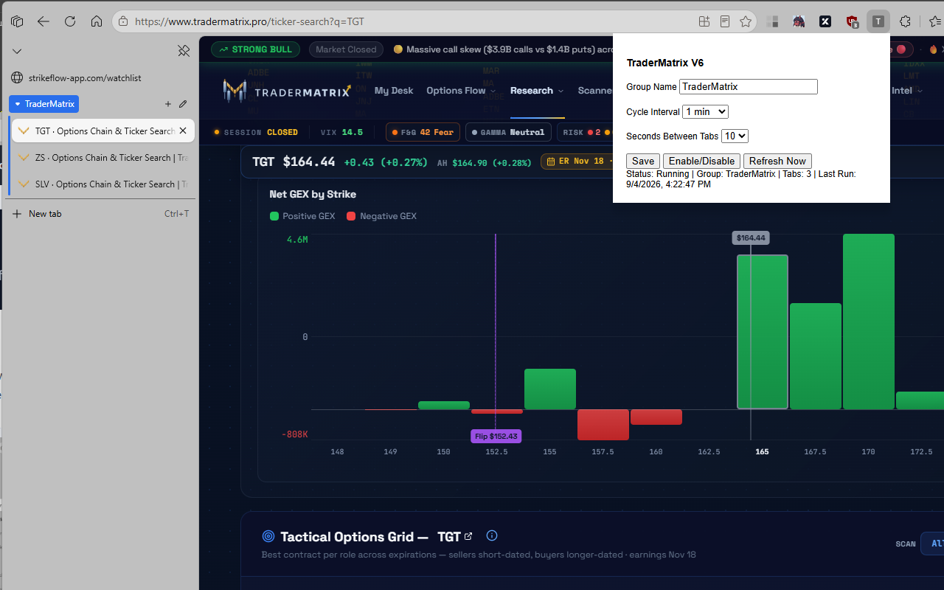This screenshot has height=590, width=944.
Task: Click the Flip $152.43 marker
Action: coord(496,436)
